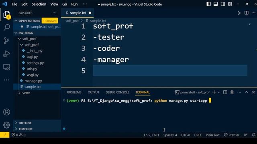This screenshot has width=257, height=144.
Task: Click the feedback icon in status bar
Action: tap(245, 135)
